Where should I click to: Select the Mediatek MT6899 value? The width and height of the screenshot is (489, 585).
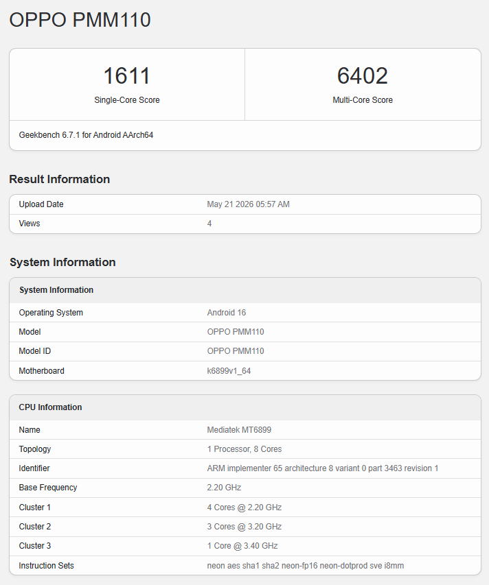(239, 430)
